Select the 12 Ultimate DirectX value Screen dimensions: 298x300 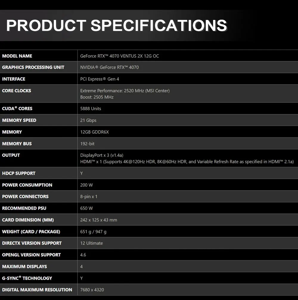91,243
